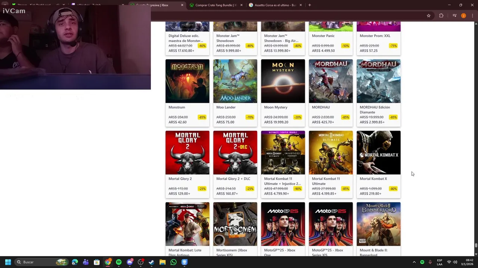The height and width of the screenshot is (268, 478).
Task: Click the -90% discount badge
Action: click(x=298, y=189)
